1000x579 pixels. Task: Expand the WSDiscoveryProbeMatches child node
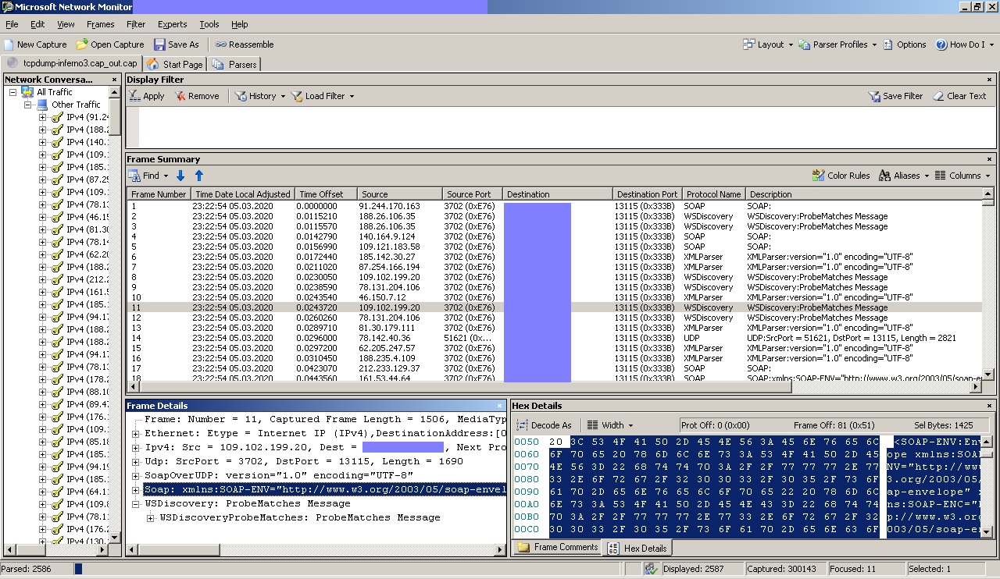coord(151,518)
